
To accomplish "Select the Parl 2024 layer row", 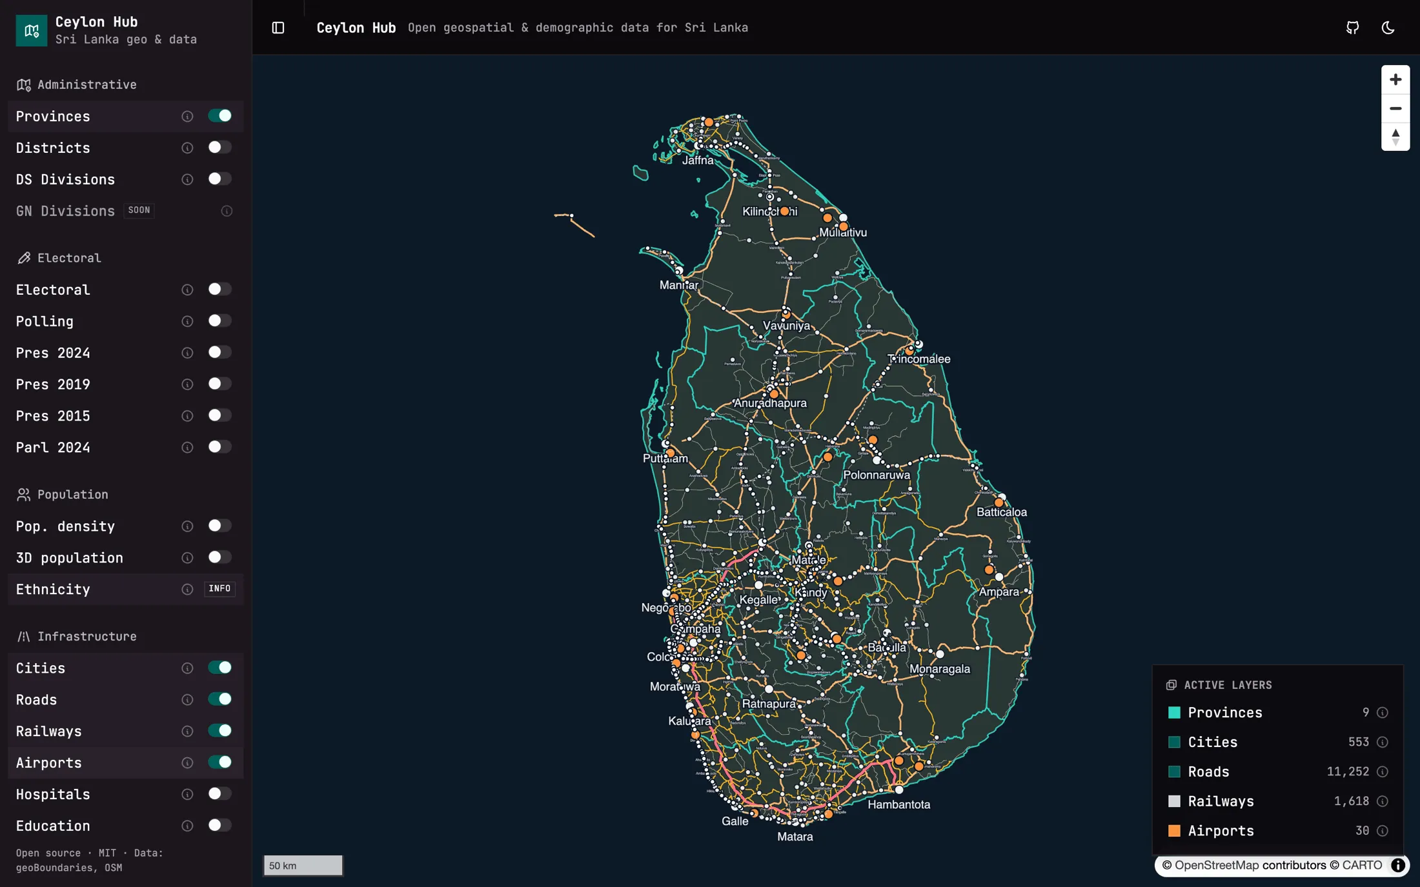I will (125, 448).
